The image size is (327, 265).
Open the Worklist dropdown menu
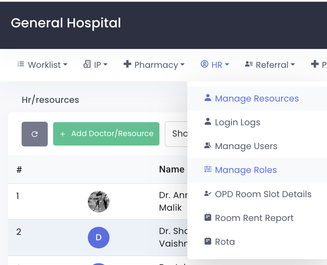(42, 65)
